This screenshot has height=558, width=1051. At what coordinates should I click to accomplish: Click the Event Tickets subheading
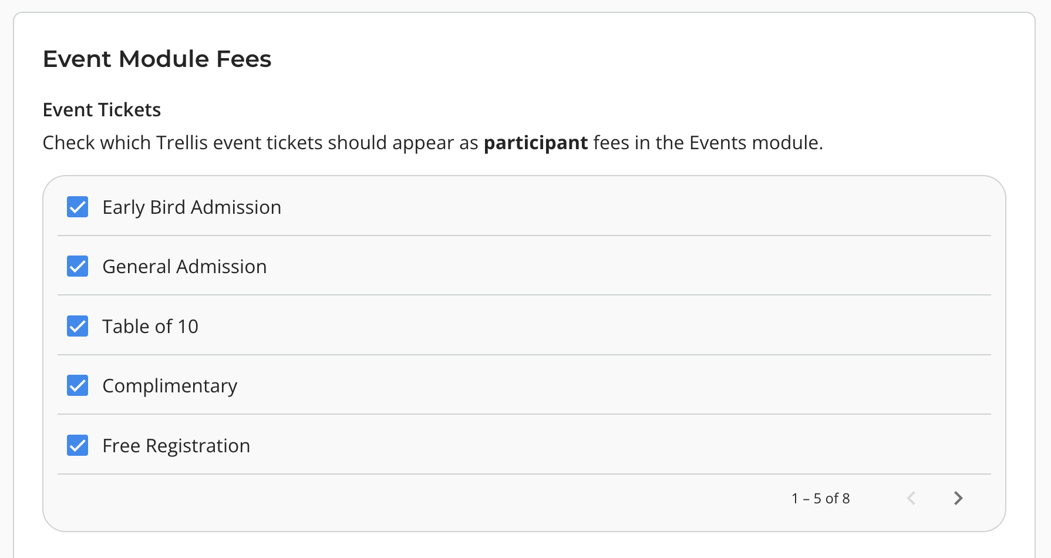coord(102,110)
